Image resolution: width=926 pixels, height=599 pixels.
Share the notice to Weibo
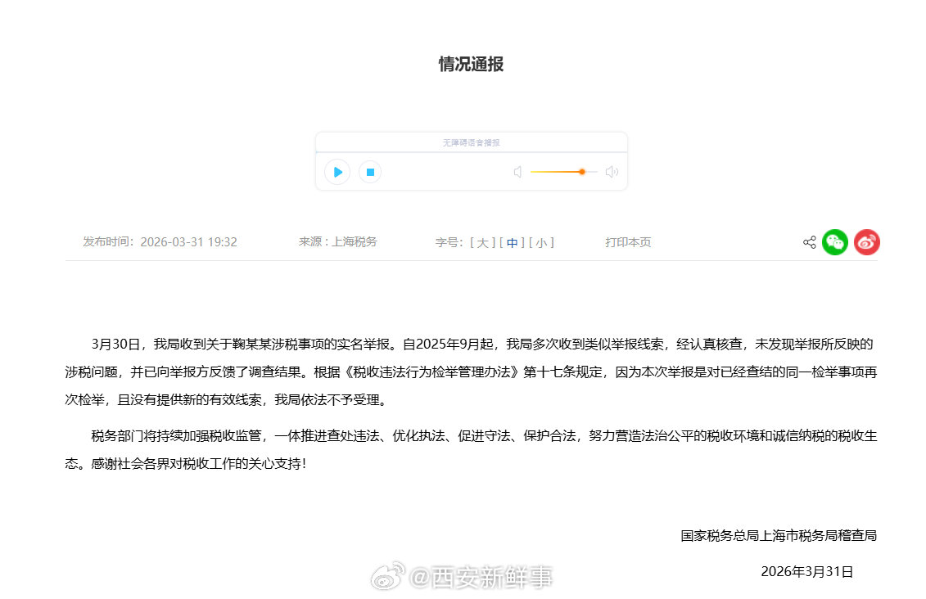[866, 241]
